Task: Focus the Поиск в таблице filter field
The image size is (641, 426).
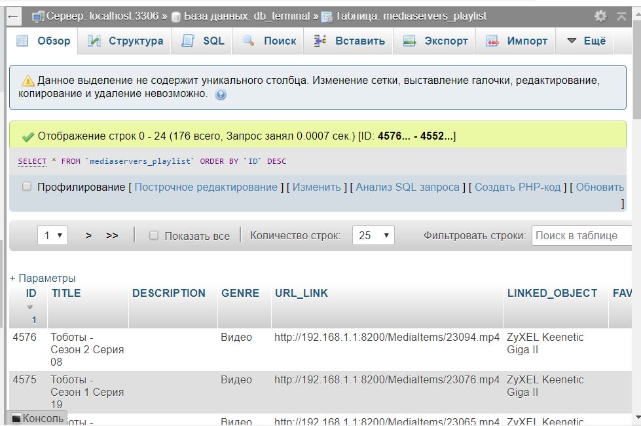Action: coord(582,235)
